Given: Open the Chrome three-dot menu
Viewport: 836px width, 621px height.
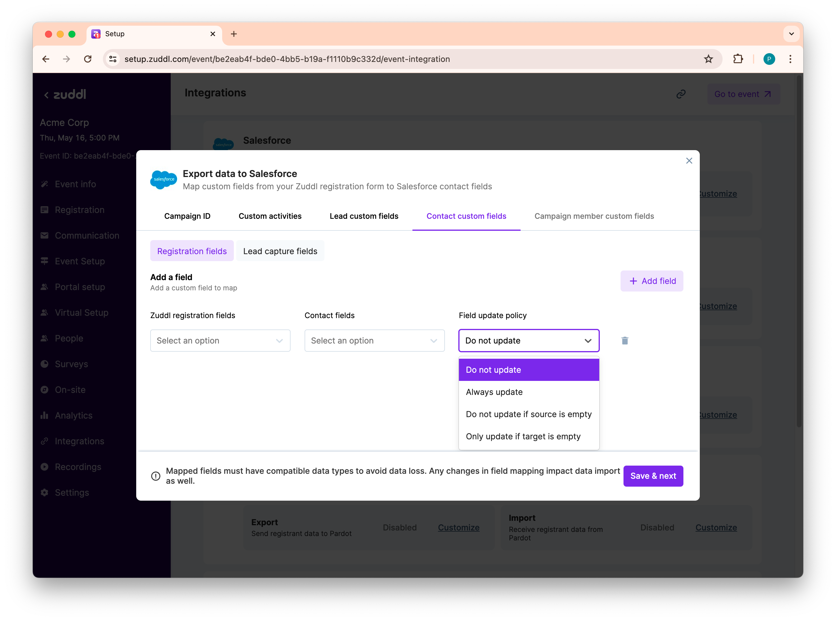Looking at the screenshot, I should tap(790, 59).
